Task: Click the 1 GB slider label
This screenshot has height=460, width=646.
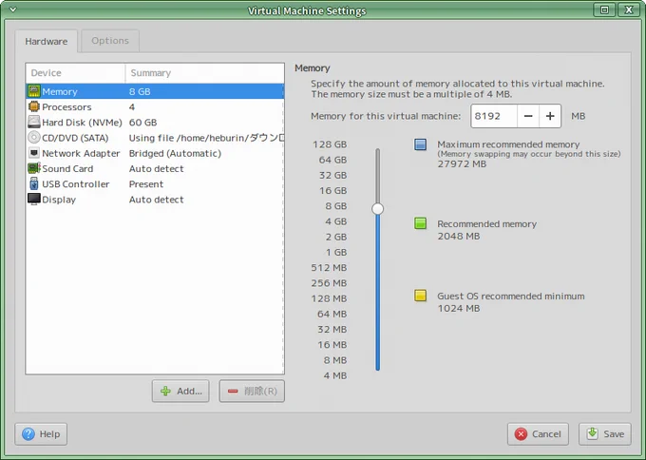Action: [335, 252]
